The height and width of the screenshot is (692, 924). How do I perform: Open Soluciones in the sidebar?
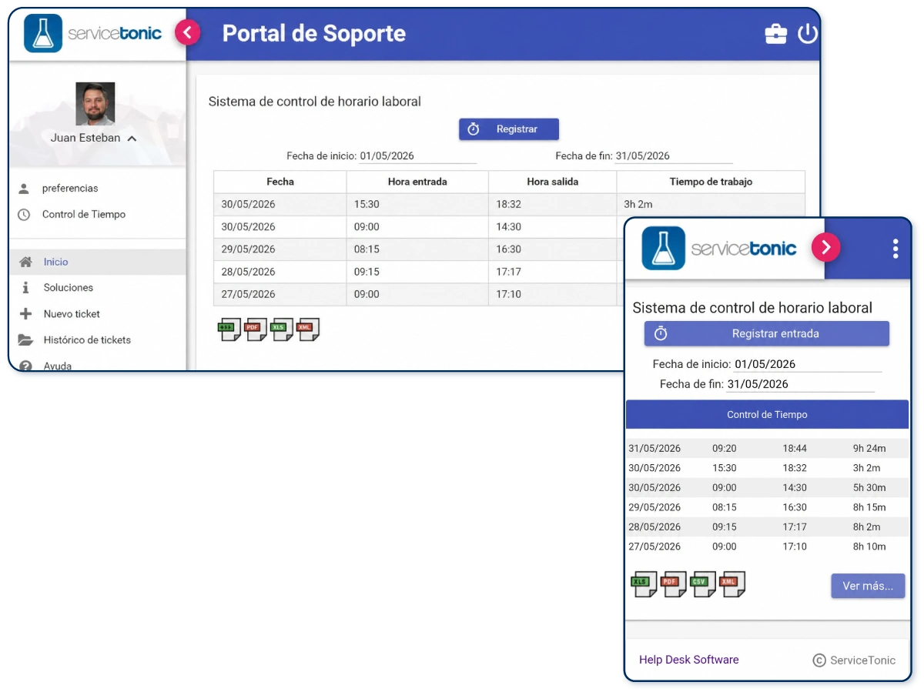tap(69, 288)
